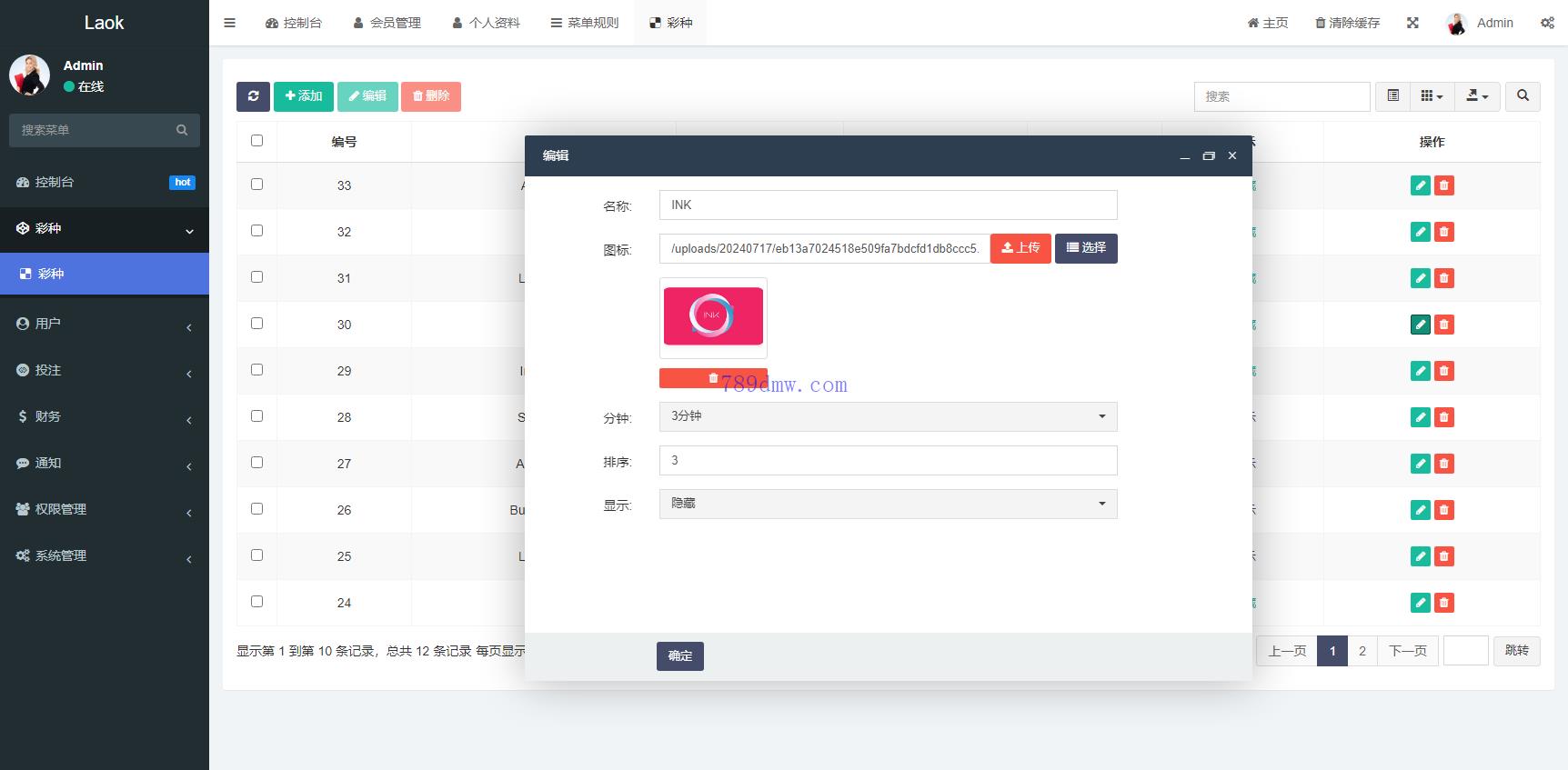Delete row 33 using red trash icon
Image resolution: width=1568 pixels, height=770 pixels.
coord(1443,185)
